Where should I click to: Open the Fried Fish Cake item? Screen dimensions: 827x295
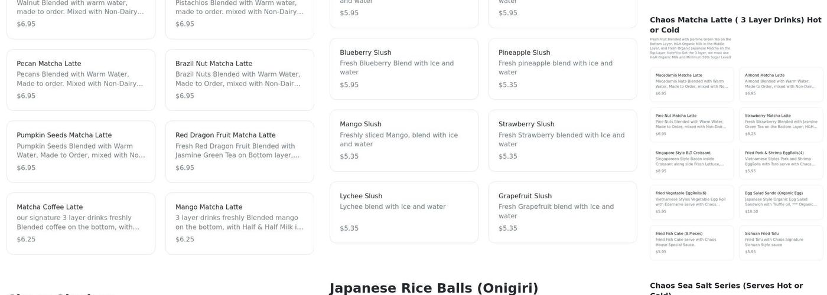[692, 242]
